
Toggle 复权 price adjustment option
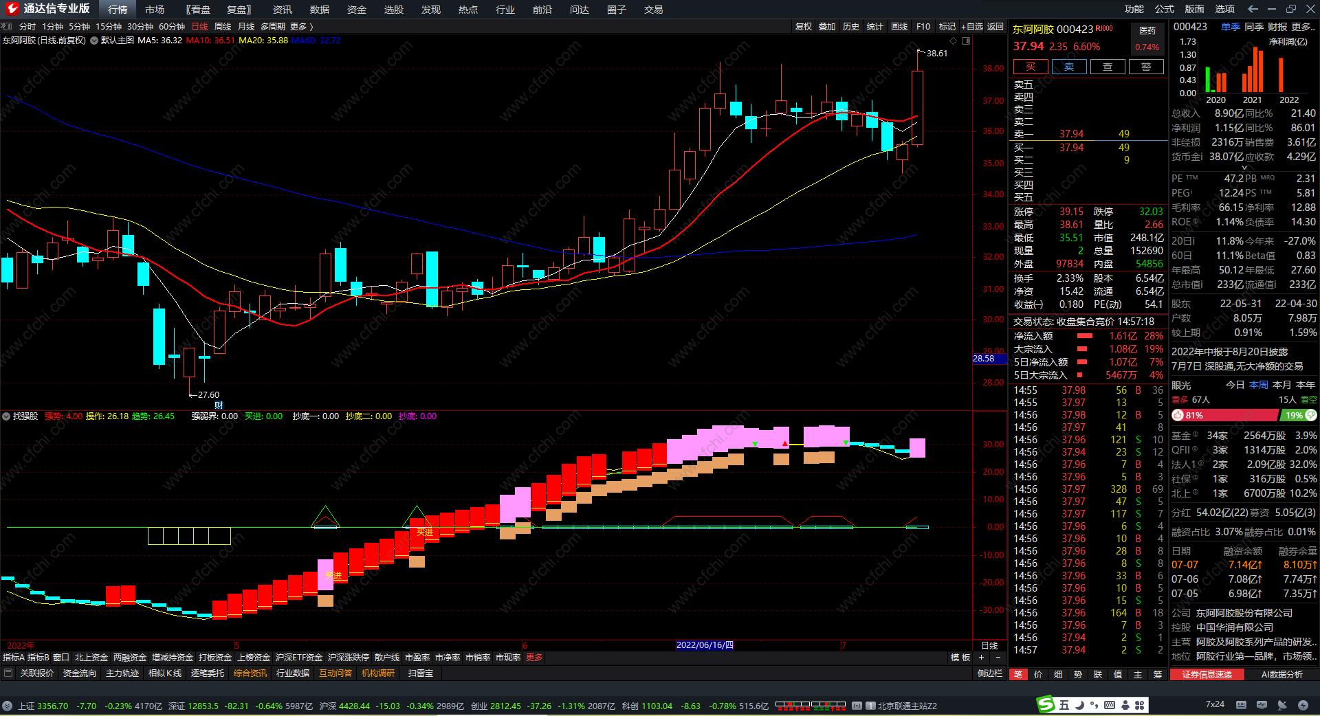(804, 26)
